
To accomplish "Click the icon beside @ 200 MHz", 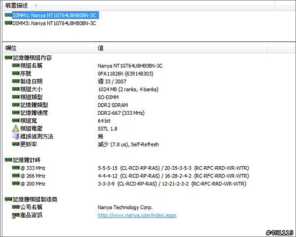I will coord(16,183).
